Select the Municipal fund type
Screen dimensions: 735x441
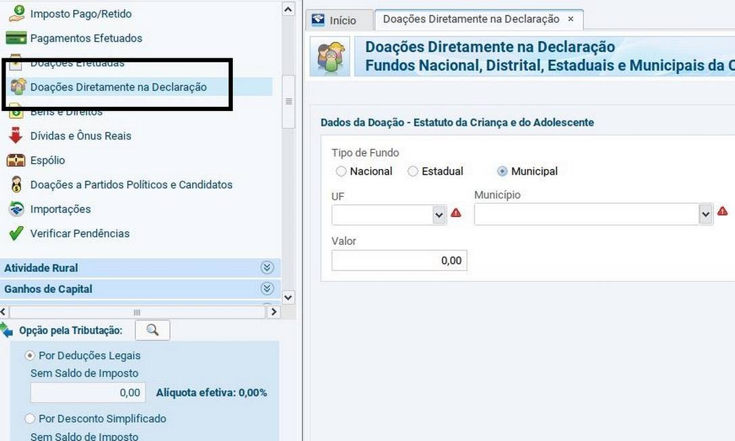click(x=502, y=172)
